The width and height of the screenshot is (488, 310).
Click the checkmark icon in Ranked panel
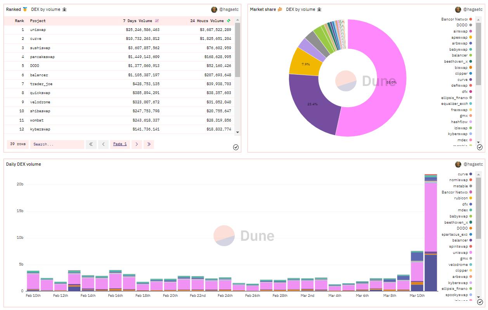tap(236, 147)
